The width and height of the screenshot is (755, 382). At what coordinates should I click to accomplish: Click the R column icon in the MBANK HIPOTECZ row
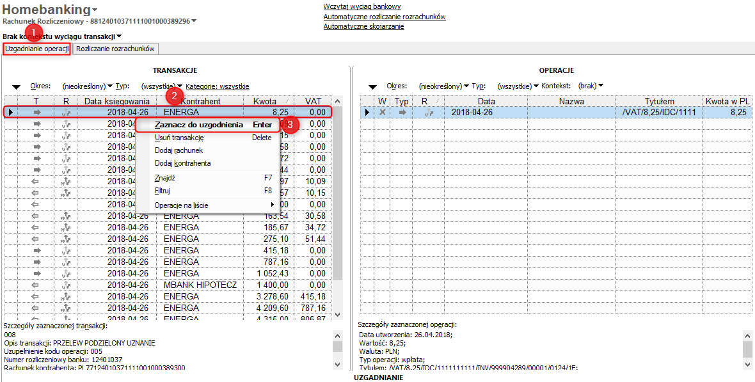pyautogui.click(x=67, y=285)
